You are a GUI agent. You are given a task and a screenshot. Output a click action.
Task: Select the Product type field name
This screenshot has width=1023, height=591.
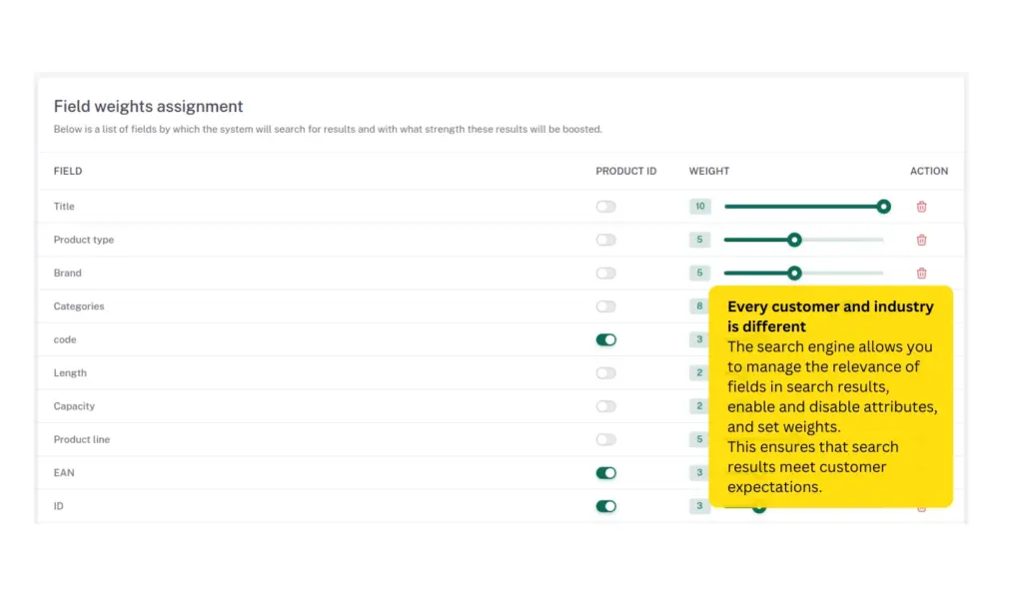(84, 240)
